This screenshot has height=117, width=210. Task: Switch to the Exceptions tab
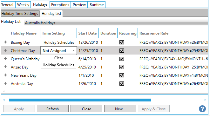click(60, 5)
